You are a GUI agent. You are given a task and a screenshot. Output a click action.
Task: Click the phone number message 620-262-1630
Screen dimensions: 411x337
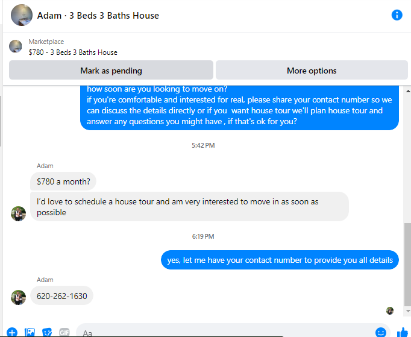coord(62,295)
